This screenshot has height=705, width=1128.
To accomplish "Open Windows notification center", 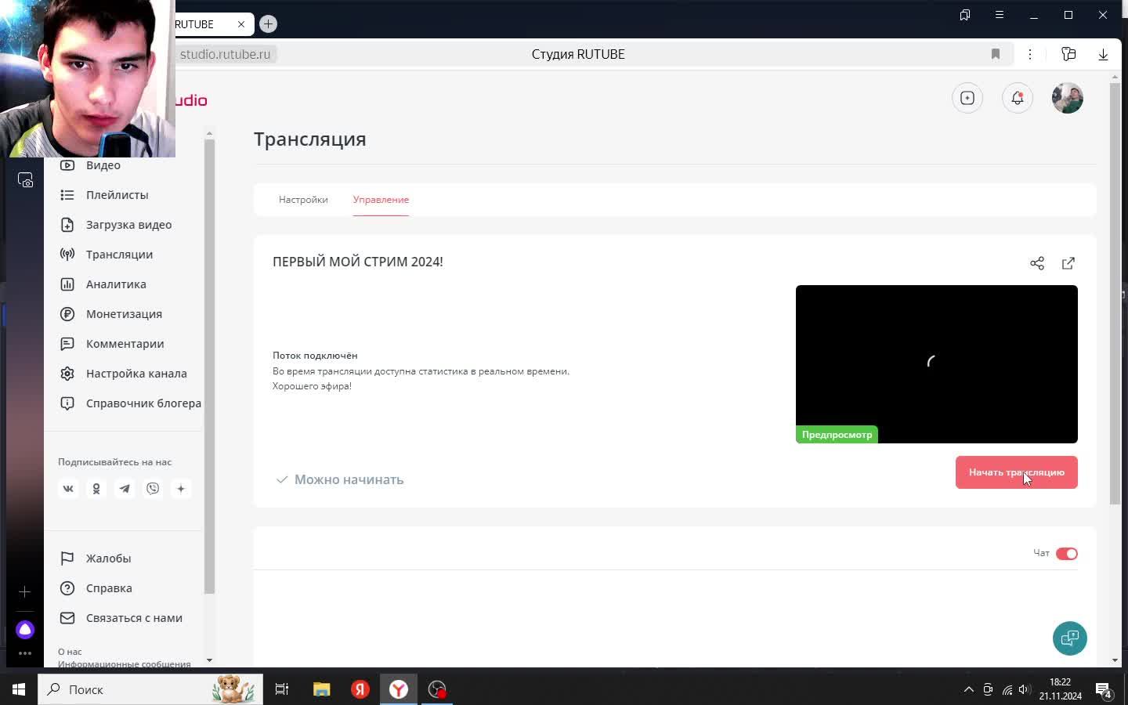I will click(1104, 690).
